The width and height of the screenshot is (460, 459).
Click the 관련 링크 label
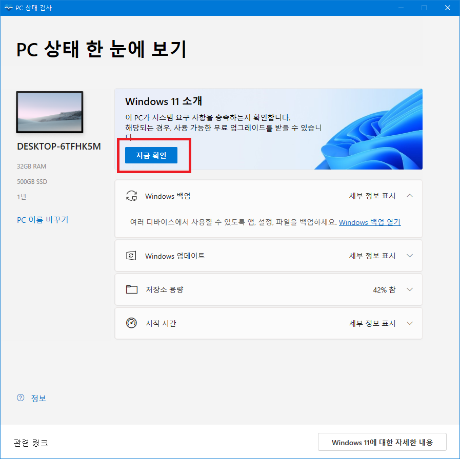[31, 442]
